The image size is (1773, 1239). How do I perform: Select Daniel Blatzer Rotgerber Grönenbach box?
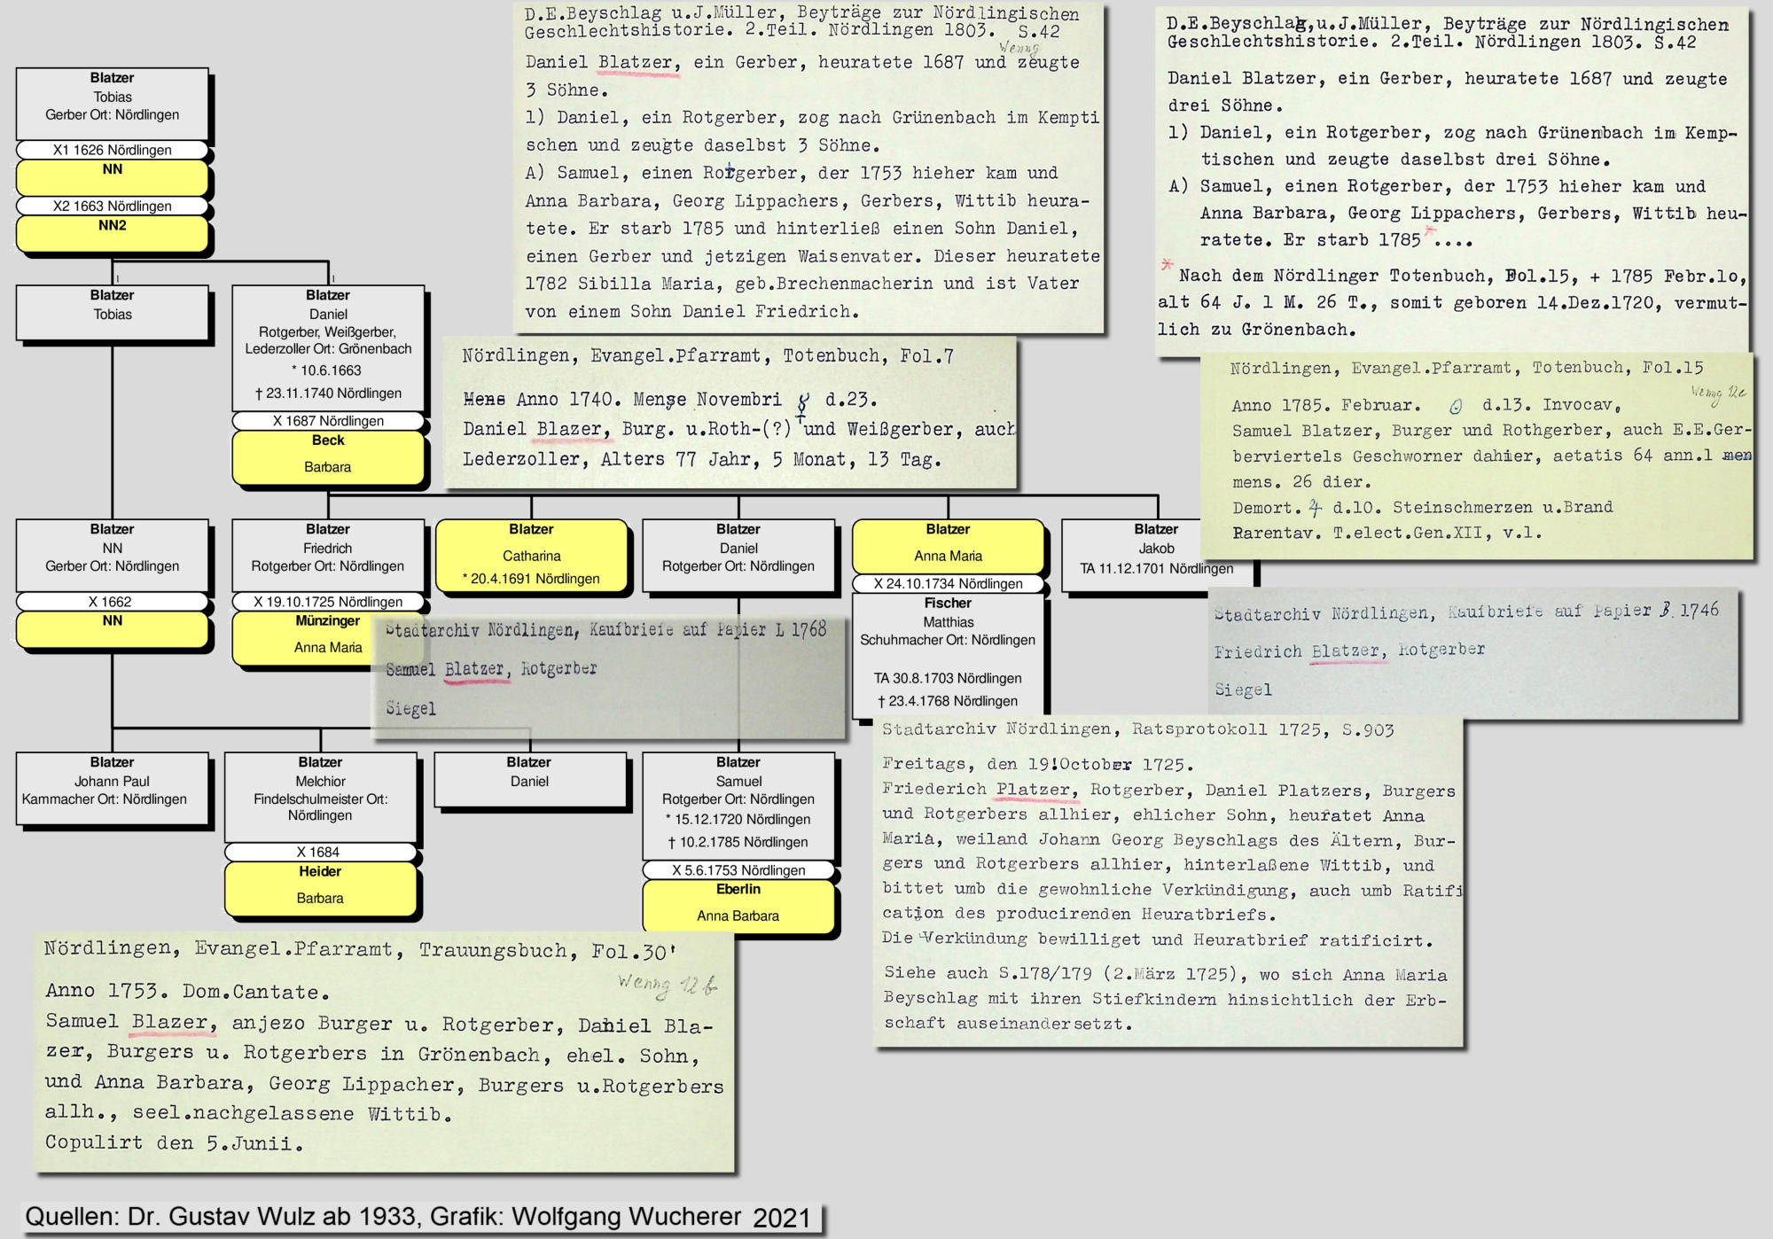[328, 347]
